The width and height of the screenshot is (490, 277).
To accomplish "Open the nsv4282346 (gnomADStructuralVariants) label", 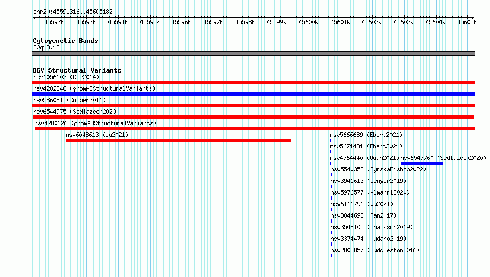I will [x=94, y=88].
